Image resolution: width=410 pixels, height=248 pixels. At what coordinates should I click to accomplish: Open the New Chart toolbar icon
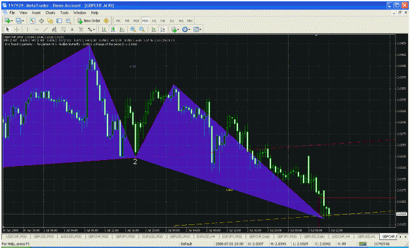[x=7, y=21]
